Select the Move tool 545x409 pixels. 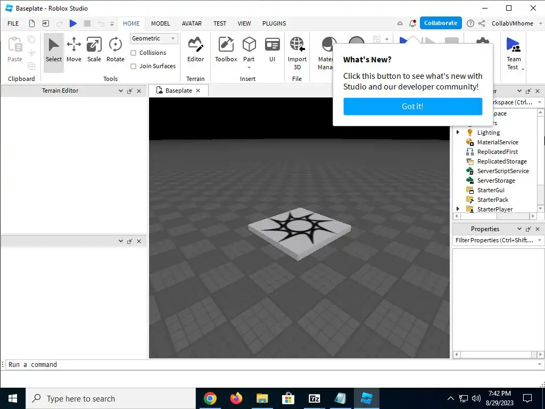tap(73, 50)
